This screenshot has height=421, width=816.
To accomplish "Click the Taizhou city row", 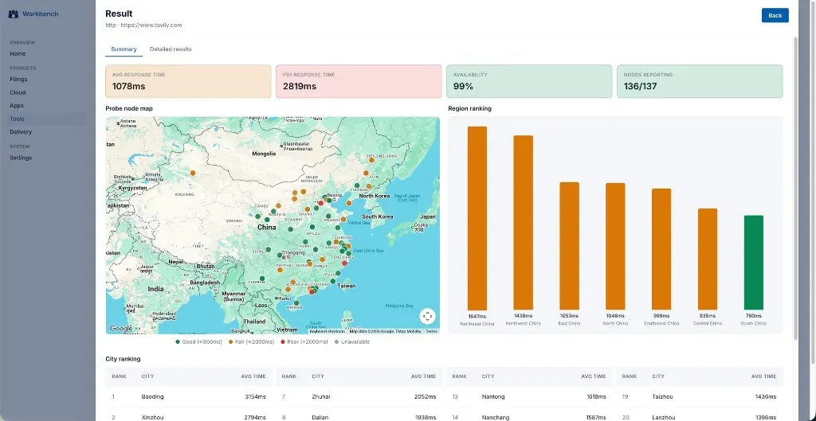I will 700,396.
